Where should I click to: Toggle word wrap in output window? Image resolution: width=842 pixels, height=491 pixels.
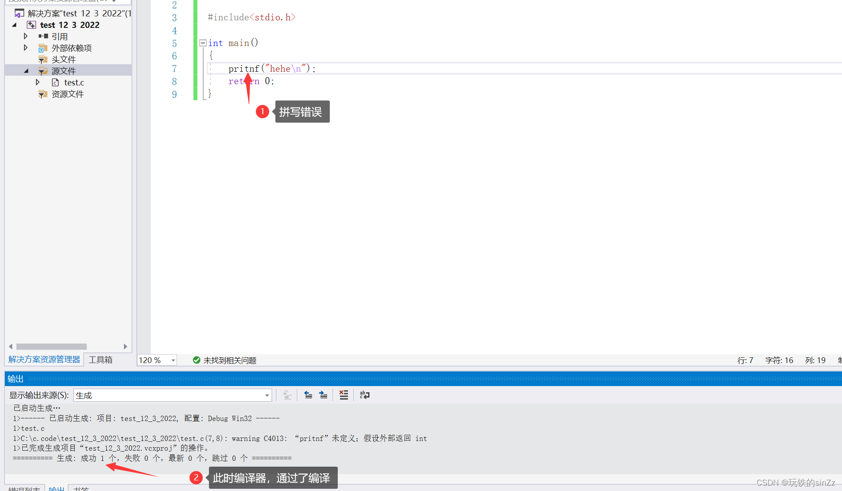[x=365, y=395]
